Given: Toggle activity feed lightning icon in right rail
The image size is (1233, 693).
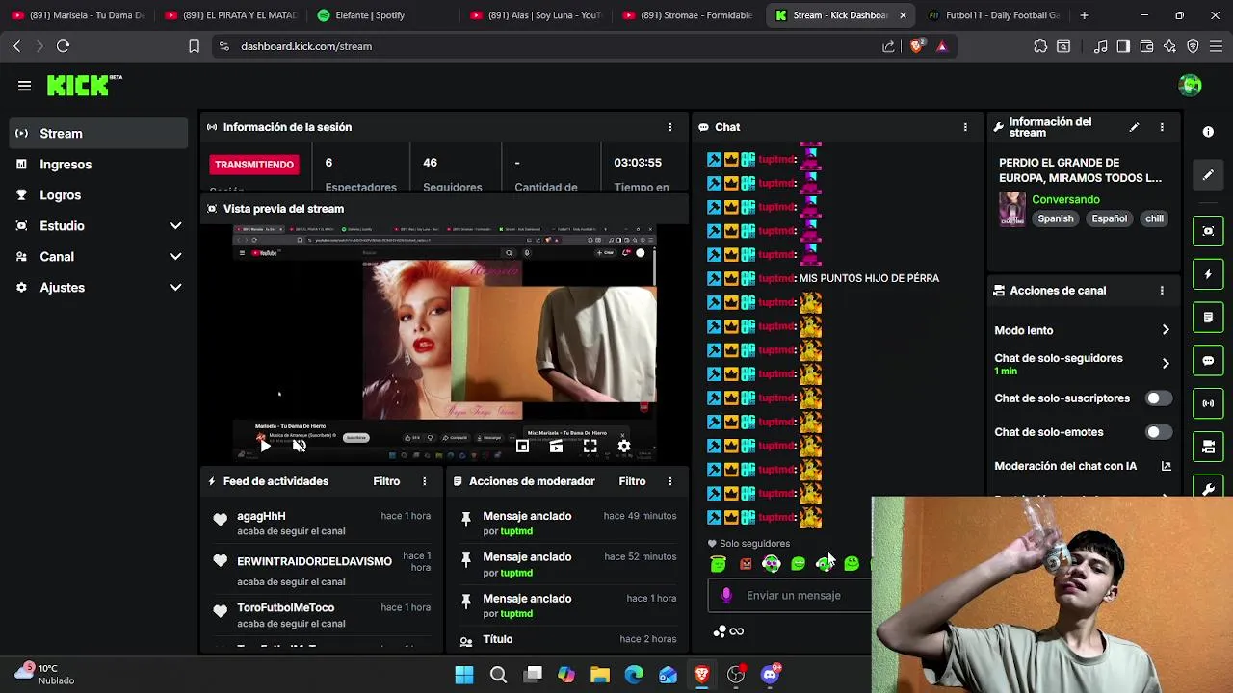Looking at the screenshot, I should [x=1208, y=274].
